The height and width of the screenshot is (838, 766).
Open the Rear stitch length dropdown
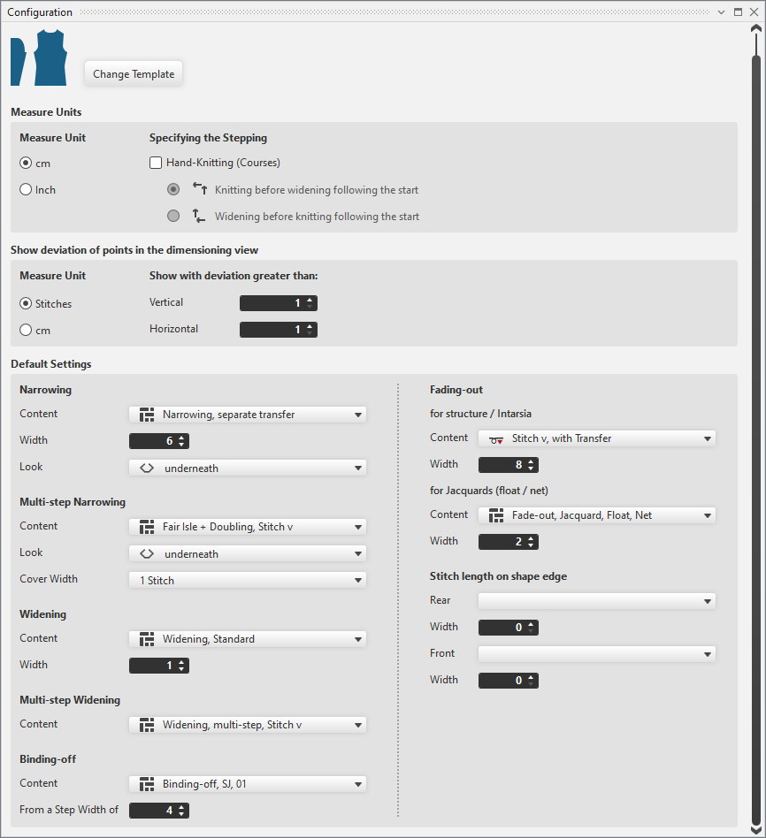click(708, 601)
